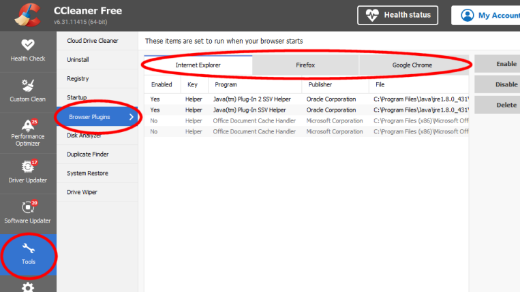Switch to the Google Chrome tab

click(x=412, y=65)
